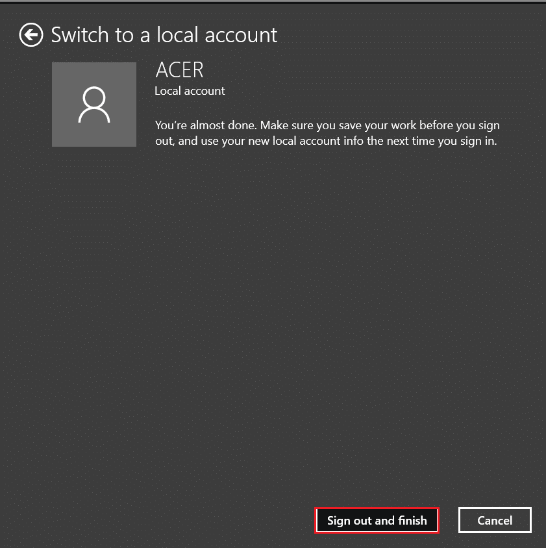Finish the switch by signing out

click(x=377, y=520)
